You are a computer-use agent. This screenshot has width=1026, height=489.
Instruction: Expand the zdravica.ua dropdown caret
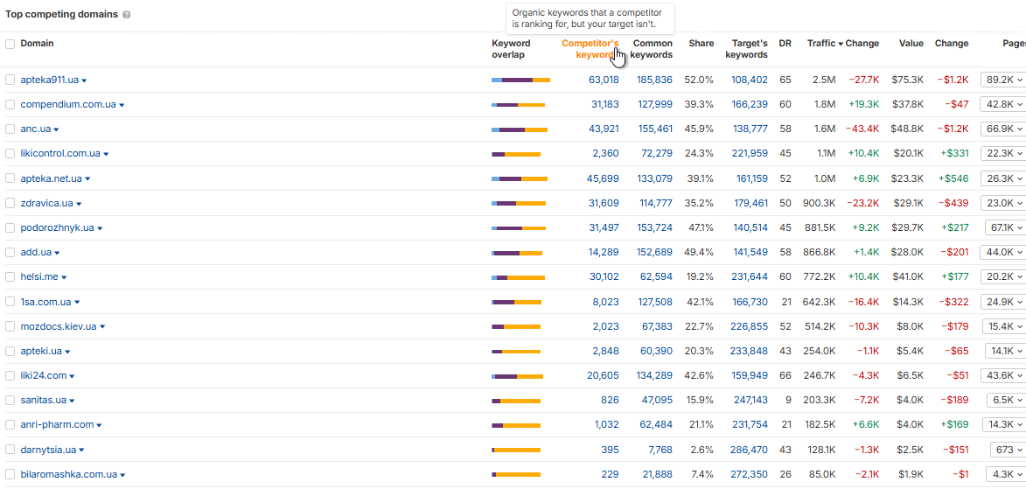coord(79,204)
